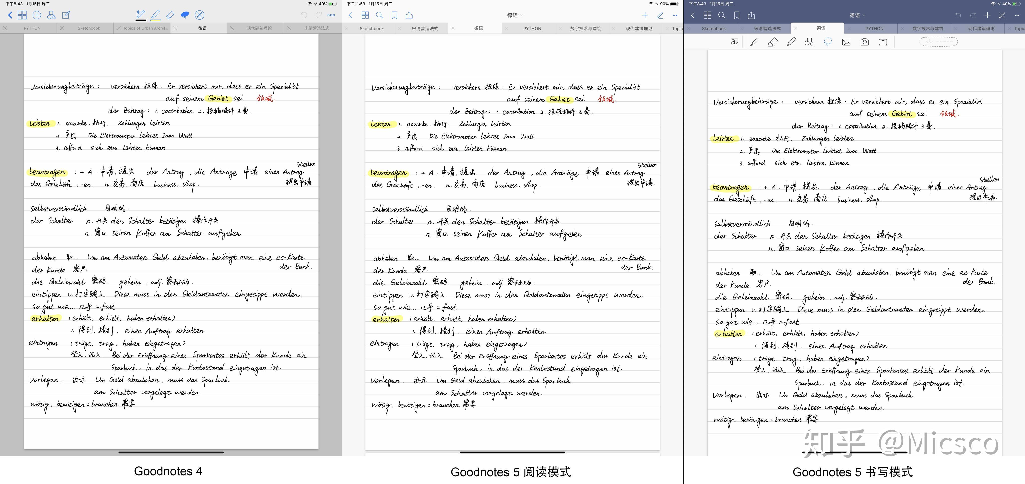Image resolution: width=1025 pixels, height=484 pixels.
Task: Close the 德语 tab in reading mode window
Action: pyautogui.click(x=453, y=28)
